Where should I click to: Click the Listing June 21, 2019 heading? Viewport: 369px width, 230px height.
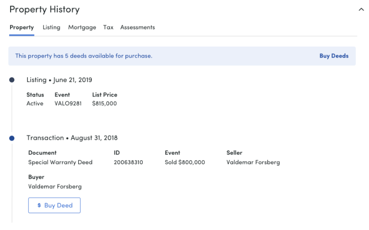[59, 80]
